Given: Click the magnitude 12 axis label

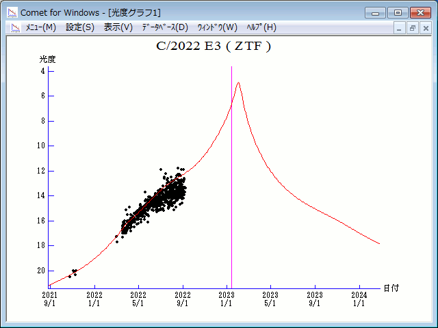Looking at the screenshot, I should pos(41,171).
